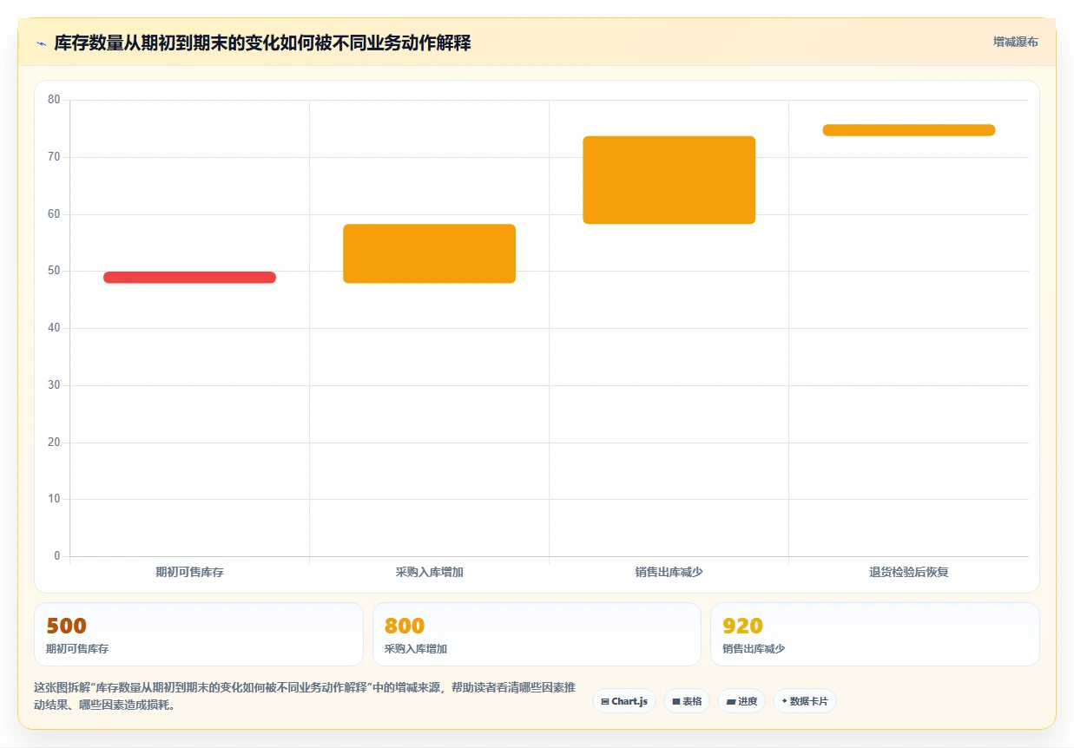Select the Chart.js tag chip
This screenshot has height=748, width=1074.
[x=624, y=701]
